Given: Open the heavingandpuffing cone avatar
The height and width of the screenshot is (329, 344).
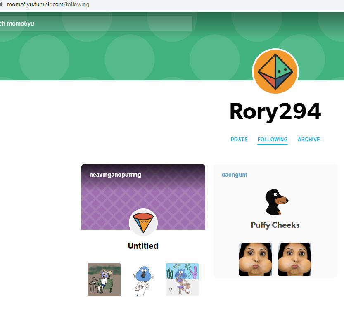Looking at the screenshot, I should coord(143,222).
